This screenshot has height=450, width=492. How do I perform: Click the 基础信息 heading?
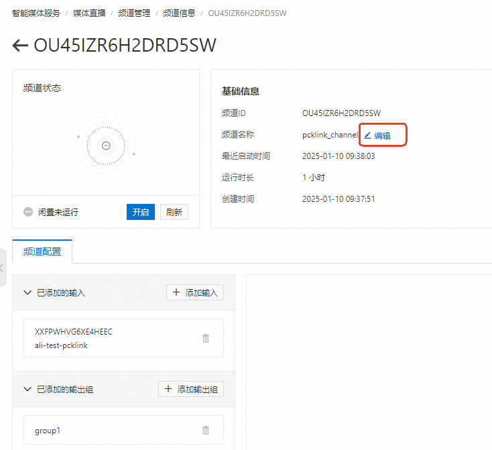[241, 91]
